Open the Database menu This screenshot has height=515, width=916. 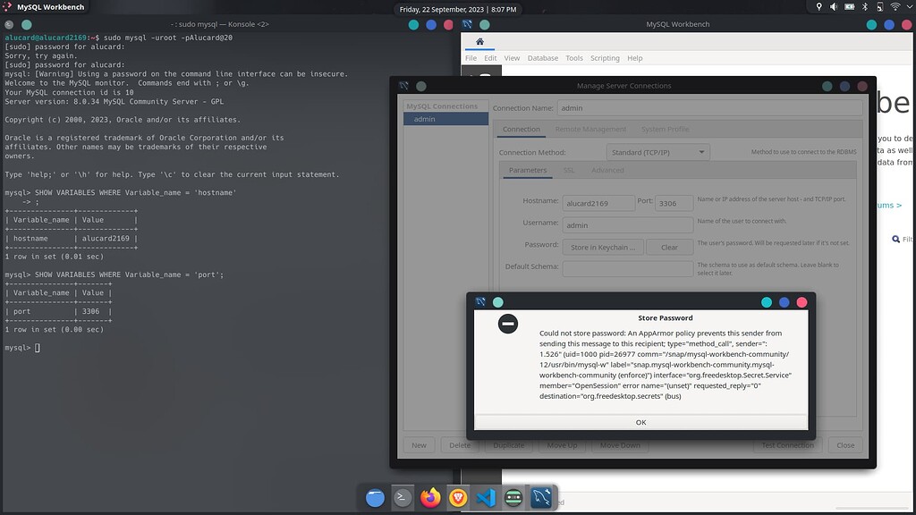click(x=542, y=57)
